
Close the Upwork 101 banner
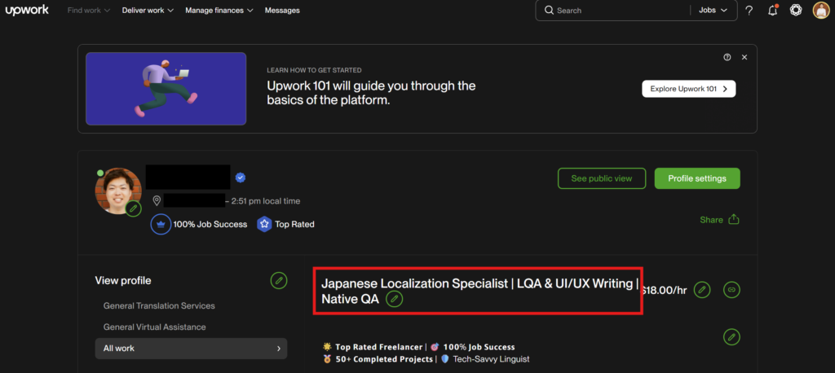(744, 57)
